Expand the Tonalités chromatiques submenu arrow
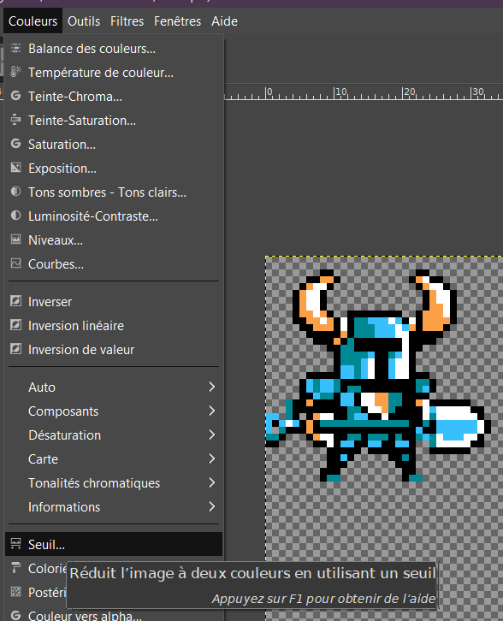503x621 pixels. click(x=212, y=482)
